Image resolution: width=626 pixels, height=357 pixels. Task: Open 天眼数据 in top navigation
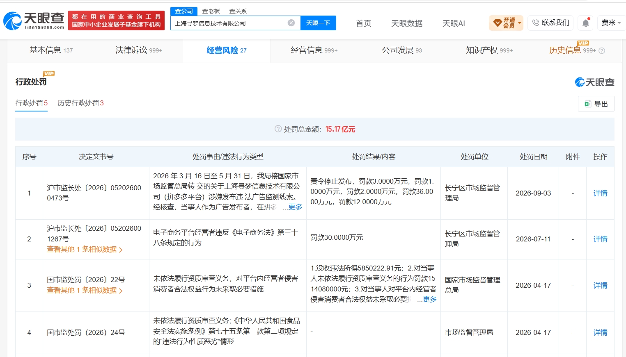[x=407, y=23]
